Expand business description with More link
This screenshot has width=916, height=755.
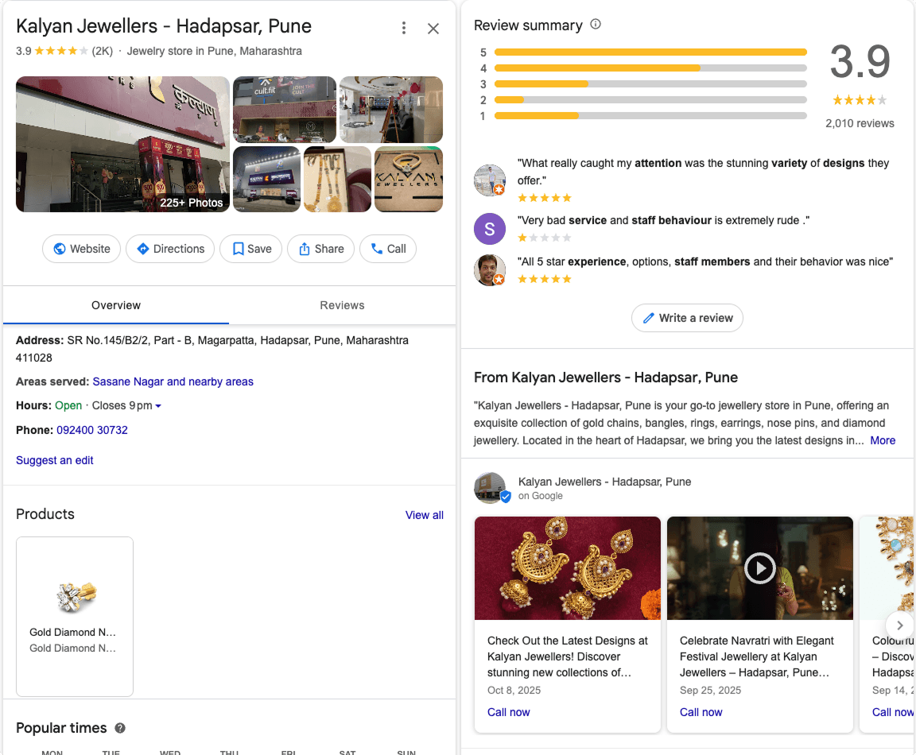(x=883, y=440)
